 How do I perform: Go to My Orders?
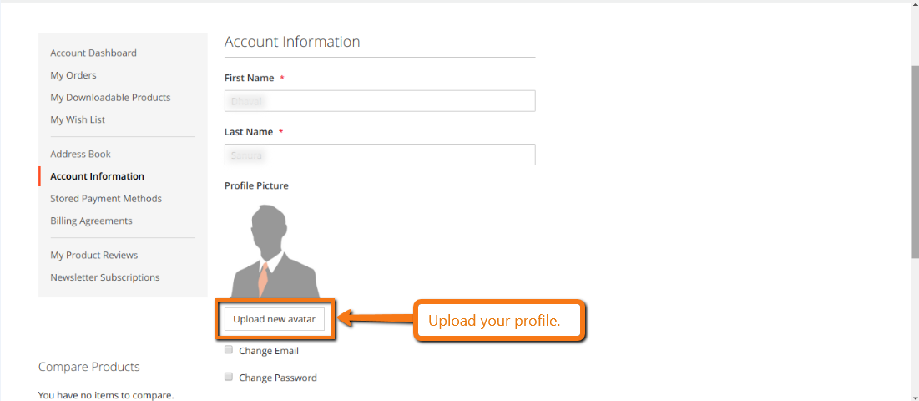[73, 75]
